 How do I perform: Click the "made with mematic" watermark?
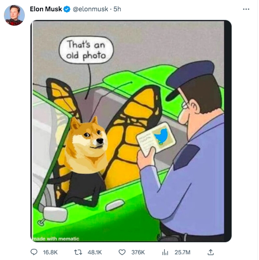[56, 239]
